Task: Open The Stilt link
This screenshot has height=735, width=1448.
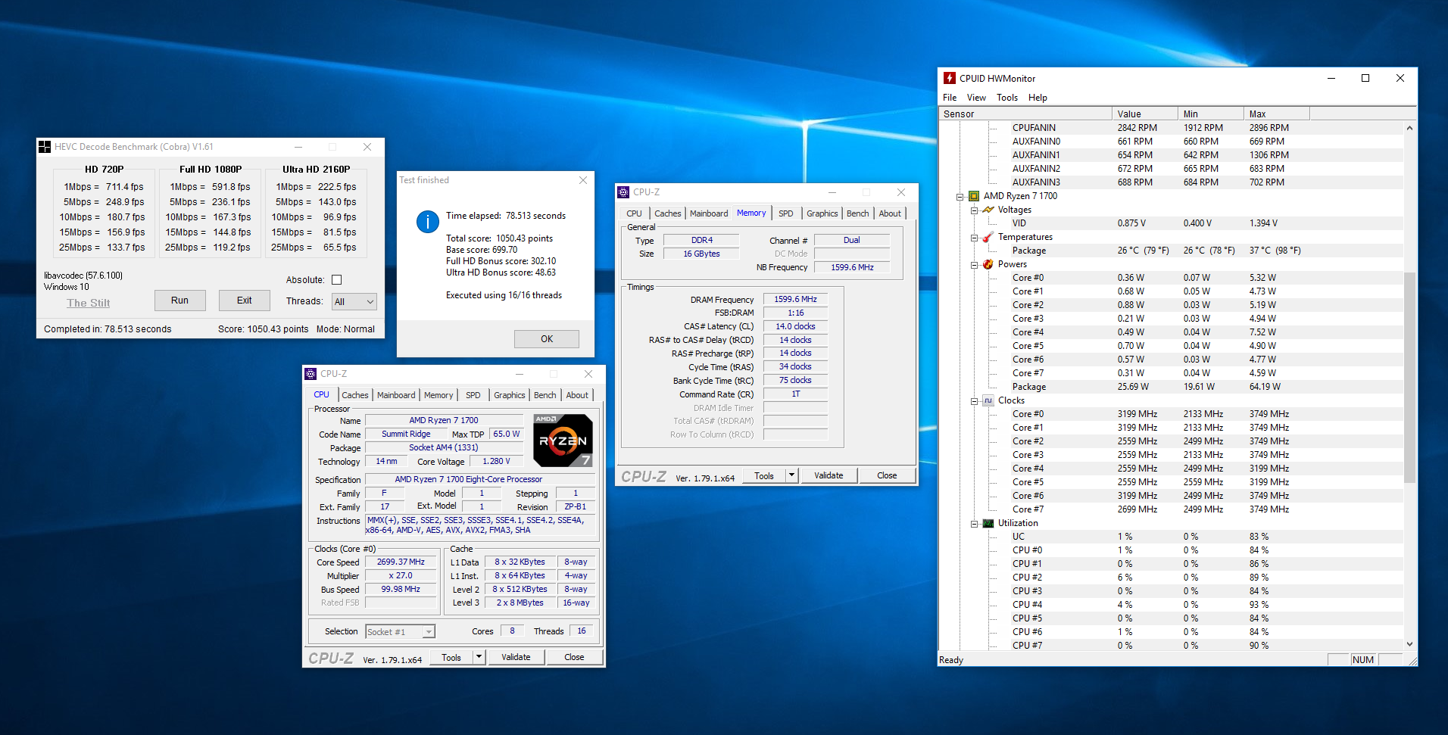Action: (x=89, y=303)
